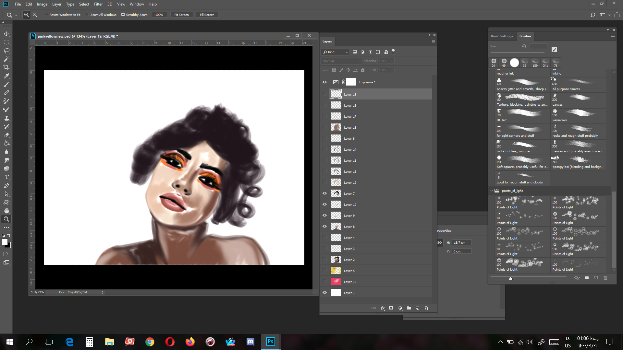The width and height of the screenshot is (623, 350).
Task: Toggle Resize Windows to Fit checkbox
Action: pos(46,15)
